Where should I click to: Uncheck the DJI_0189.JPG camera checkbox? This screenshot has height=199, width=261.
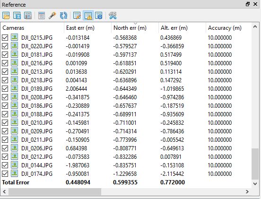click(5, 89)
